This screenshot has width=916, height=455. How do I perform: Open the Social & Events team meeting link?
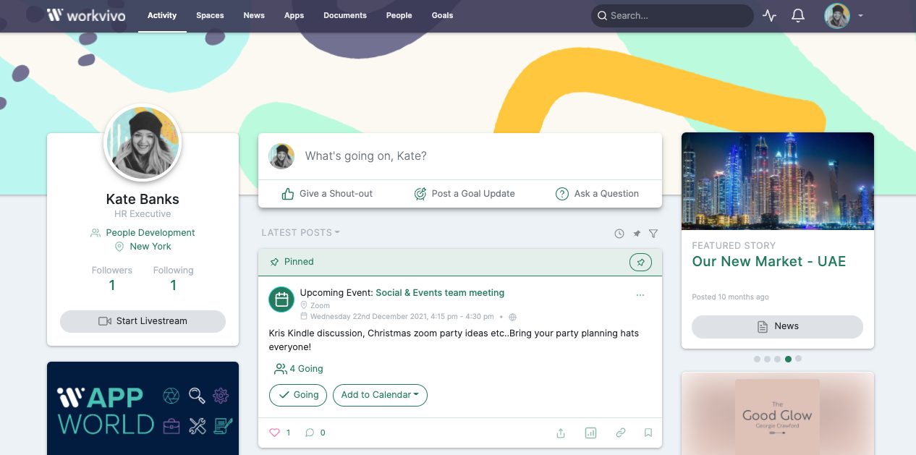pos(440,292)
